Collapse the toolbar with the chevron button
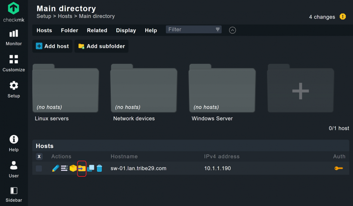 (232, 30)
